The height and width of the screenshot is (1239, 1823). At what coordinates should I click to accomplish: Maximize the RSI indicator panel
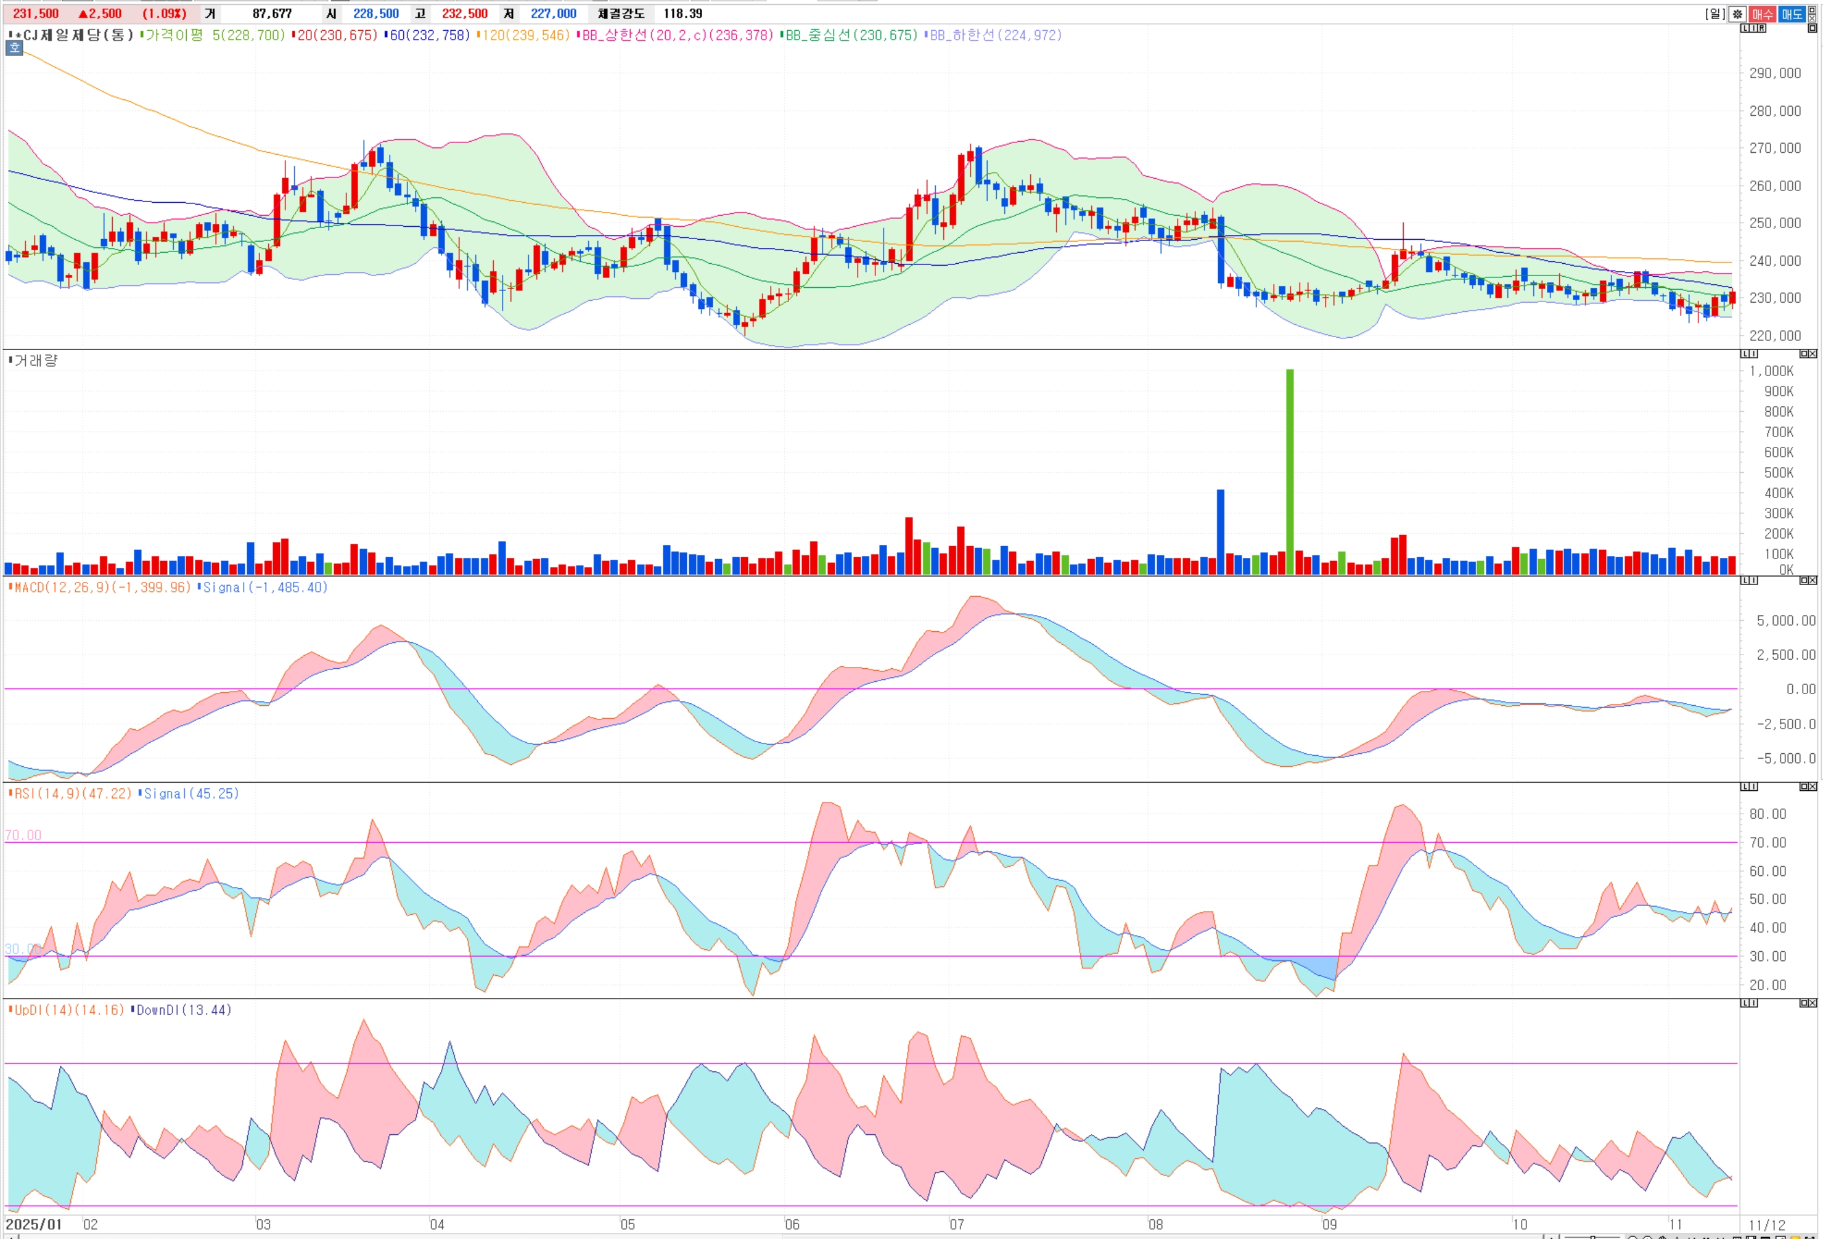pos(1803,787)
